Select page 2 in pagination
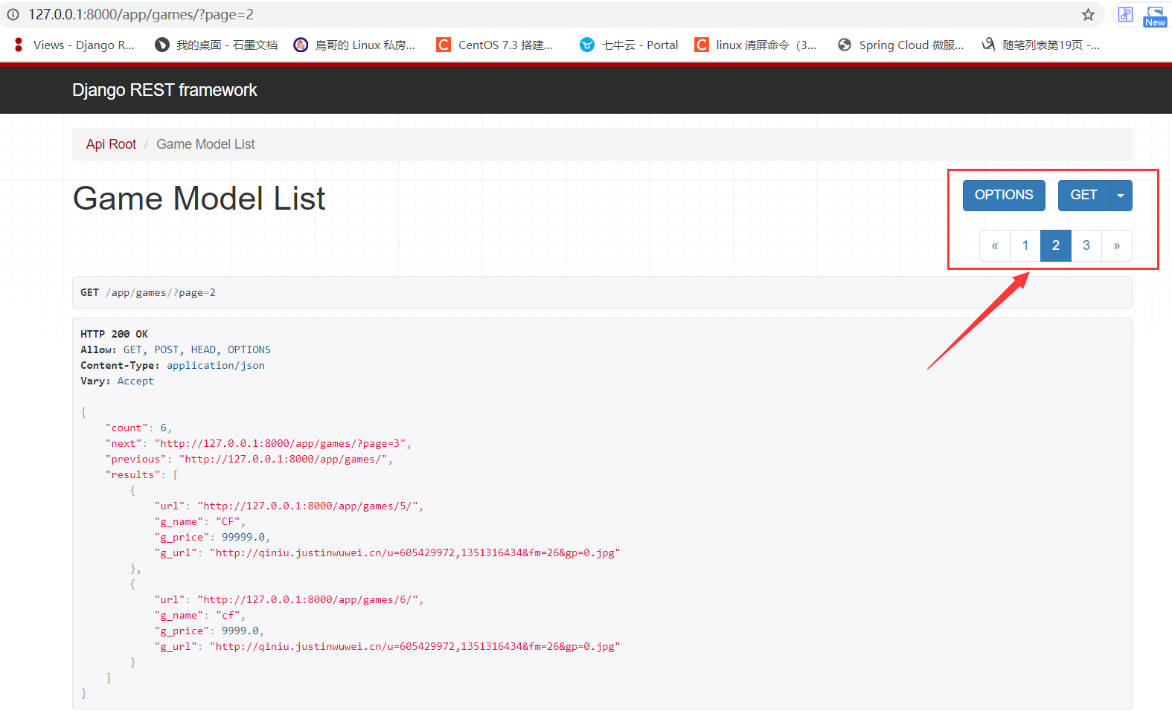 [1056, 245]
